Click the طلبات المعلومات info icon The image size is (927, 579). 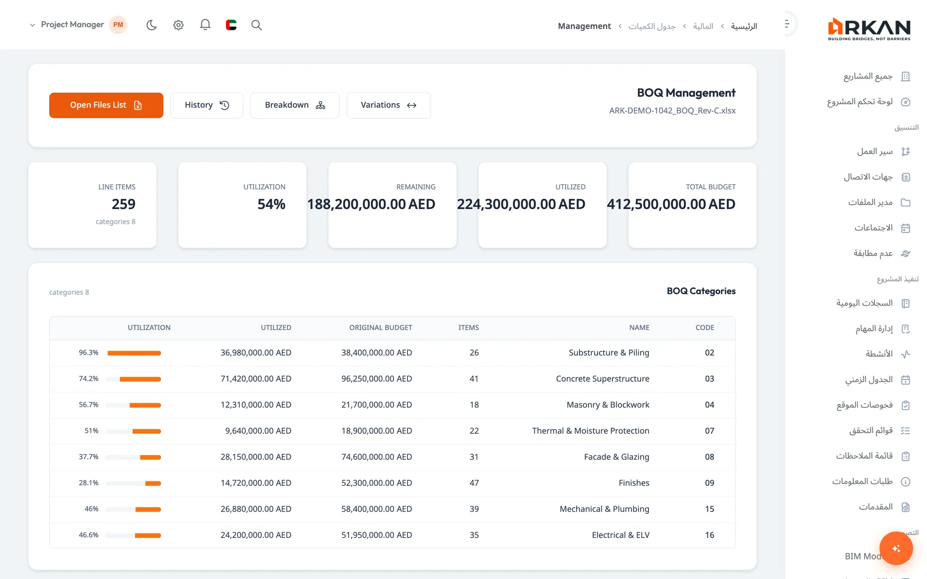point(906,482)
